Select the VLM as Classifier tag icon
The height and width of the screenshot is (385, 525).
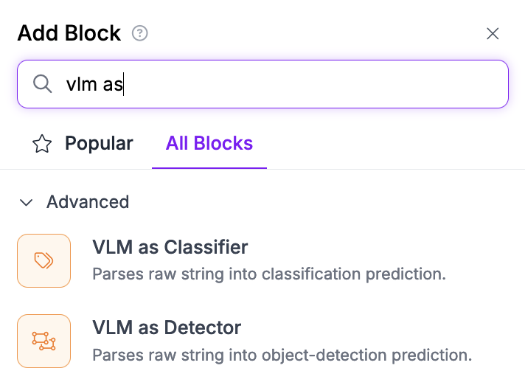pyautogui.click(x=44, y=260)
